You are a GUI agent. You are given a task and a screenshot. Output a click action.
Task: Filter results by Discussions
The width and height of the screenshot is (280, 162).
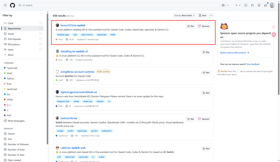pyautogui.click(x=23, y=44)
